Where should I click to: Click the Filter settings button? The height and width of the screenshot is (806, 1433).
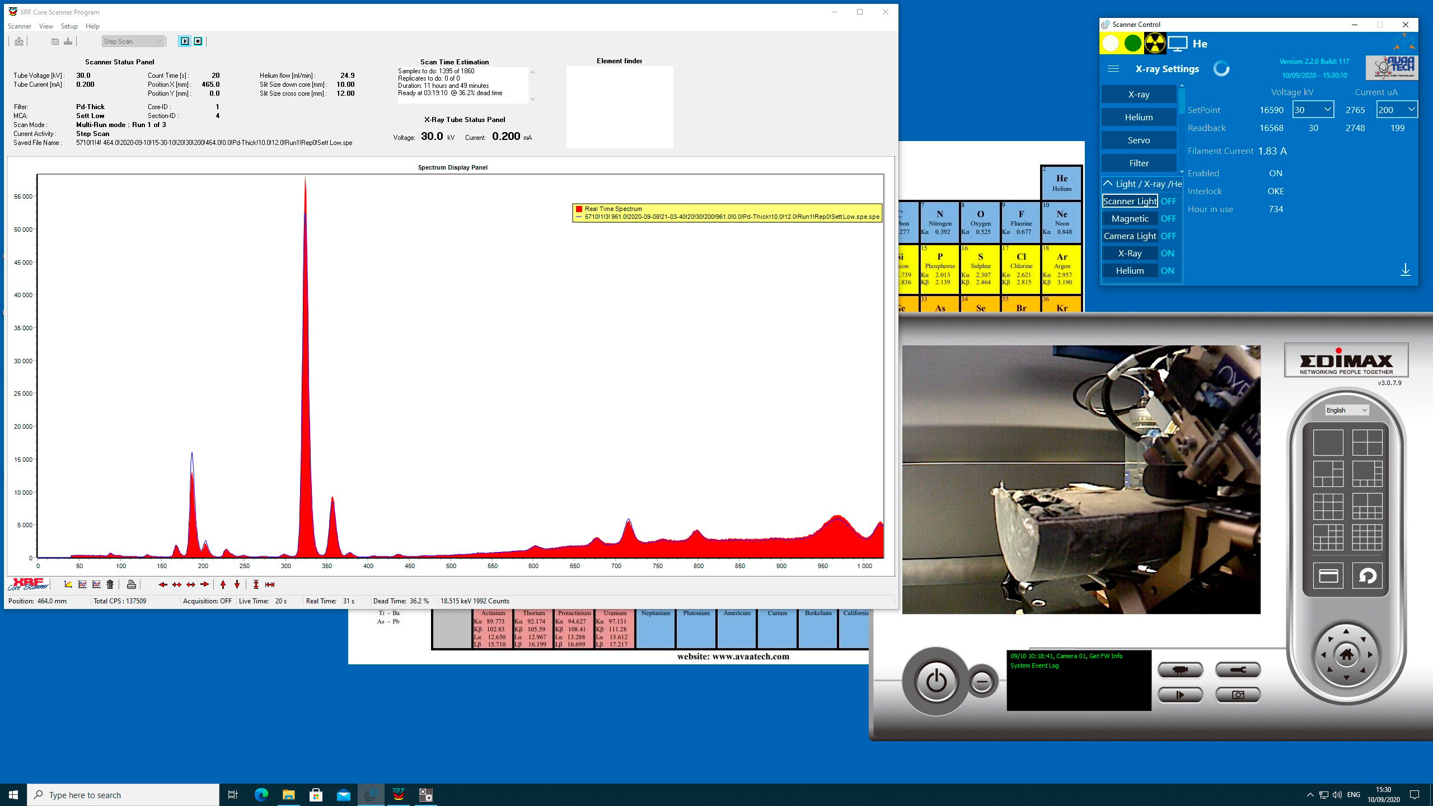click(1139, 163)
